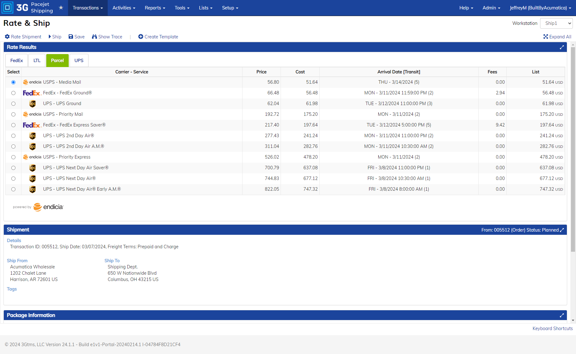Switch to the LTL rate tab
The image size is (576, 354).
(37, 60)
